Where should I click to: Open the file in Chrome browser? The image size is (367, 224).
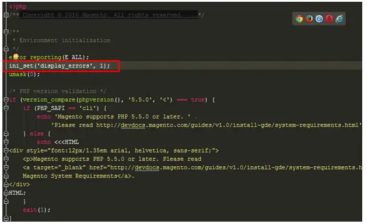pyautogui.click(x=299, y=18)
